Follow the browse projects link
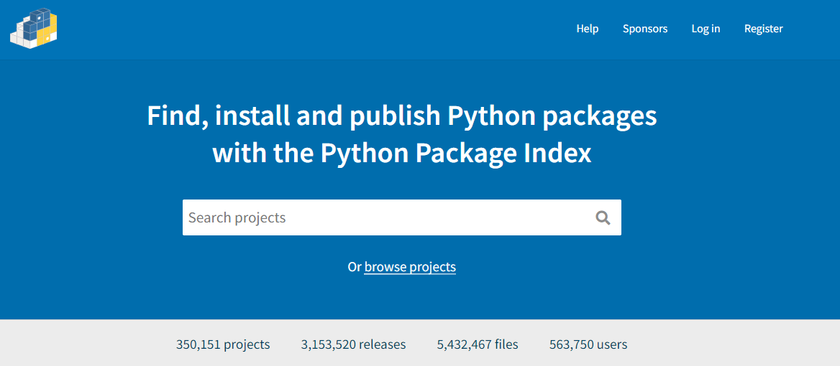The image size is (840, 366). (x=410, y=267)
